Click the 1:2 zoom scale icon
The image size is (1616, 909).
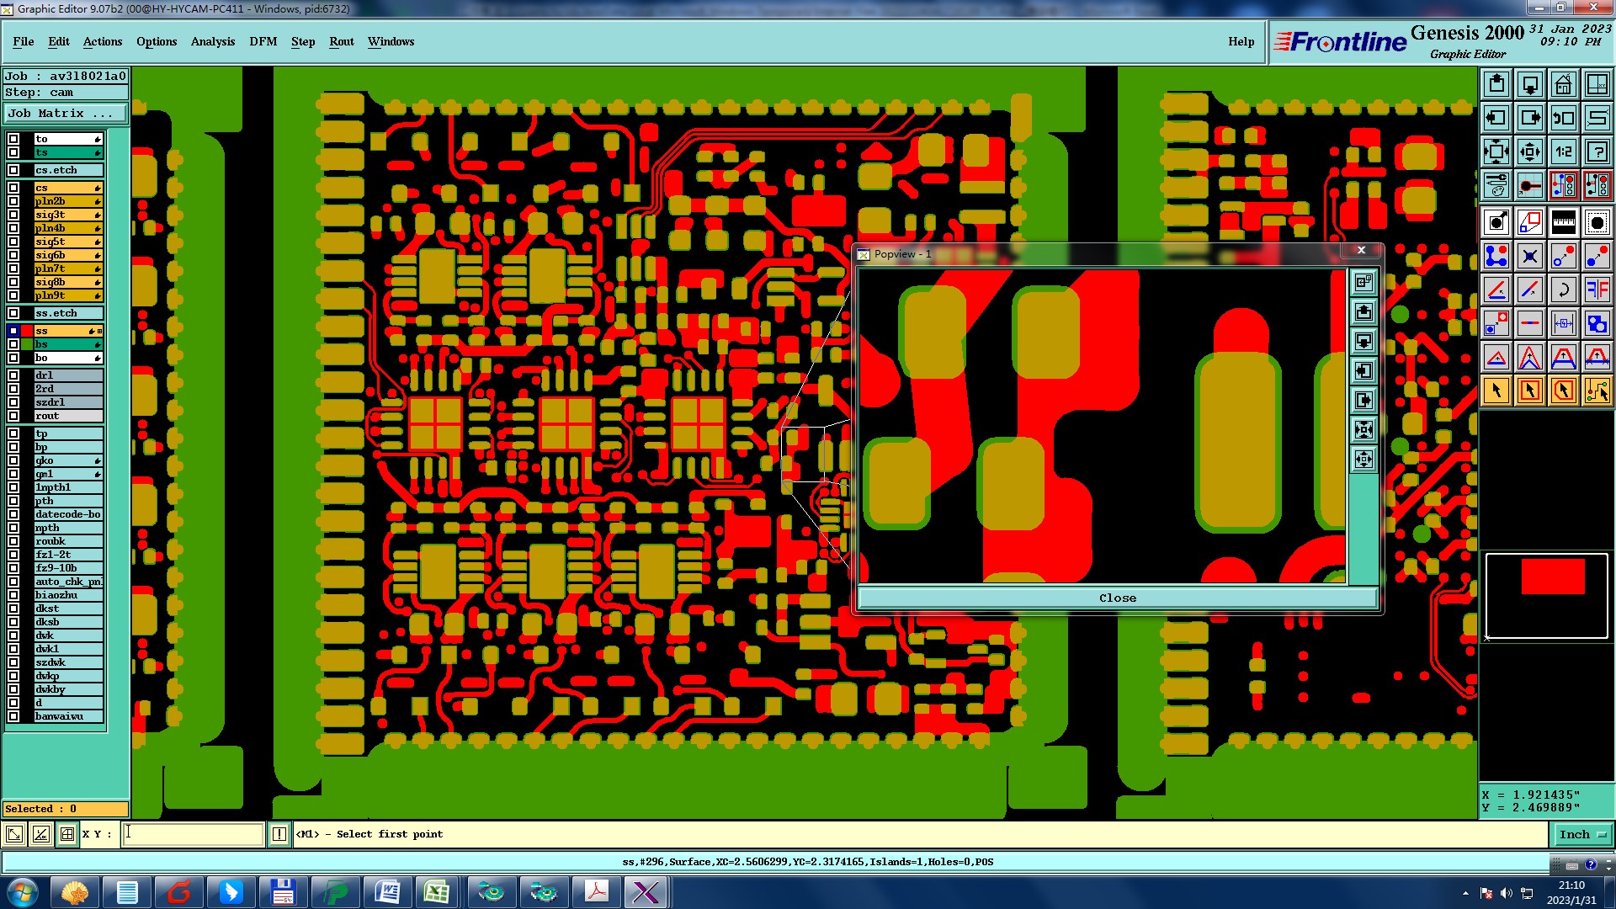coord(1563,151)
